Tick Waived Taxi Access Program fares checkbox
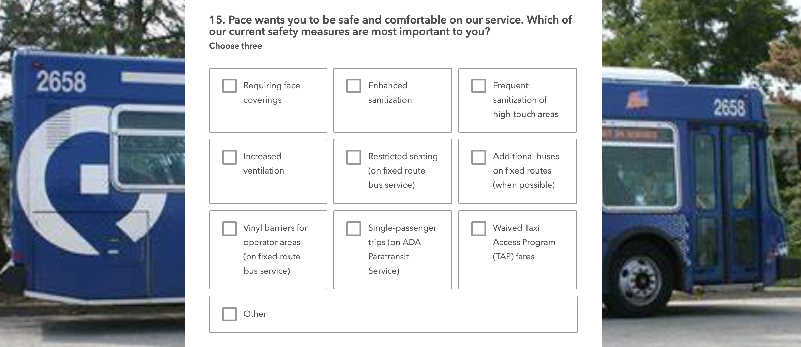The image size is (801, 347). (478, 228)
